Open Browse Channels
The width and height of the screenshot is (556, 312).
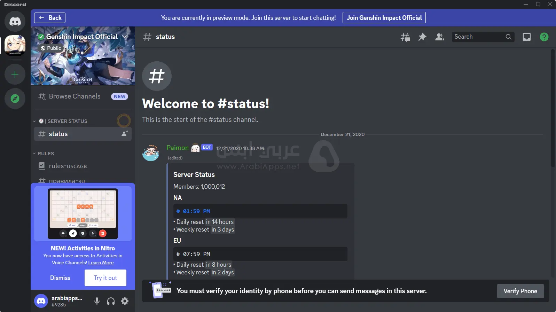click(x=83, y=96)
